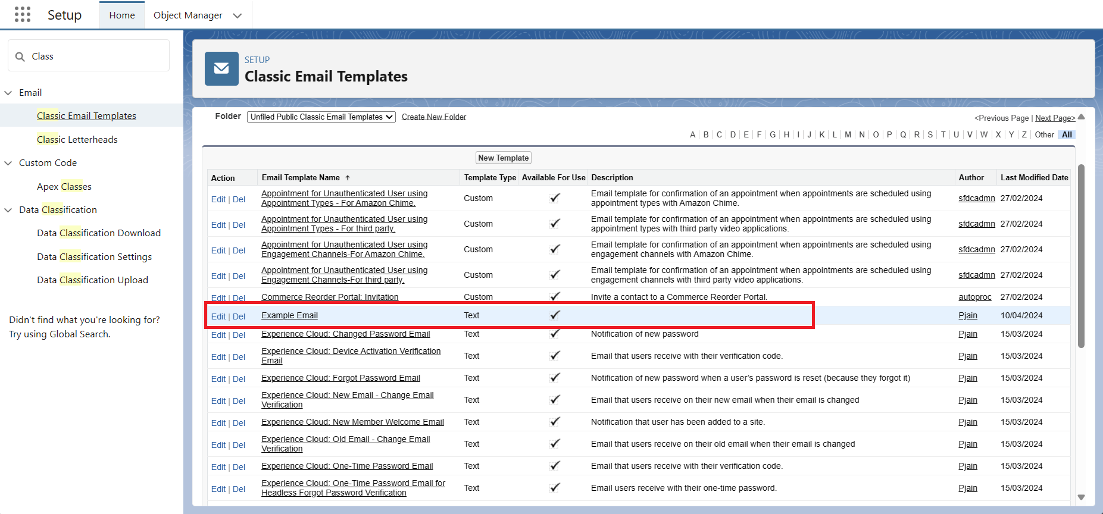Open the Folder dropdown for email templates
Image resolution: width=1103 pixels, height=514 pixels.
pyautogui.click(x=321, y=117)
